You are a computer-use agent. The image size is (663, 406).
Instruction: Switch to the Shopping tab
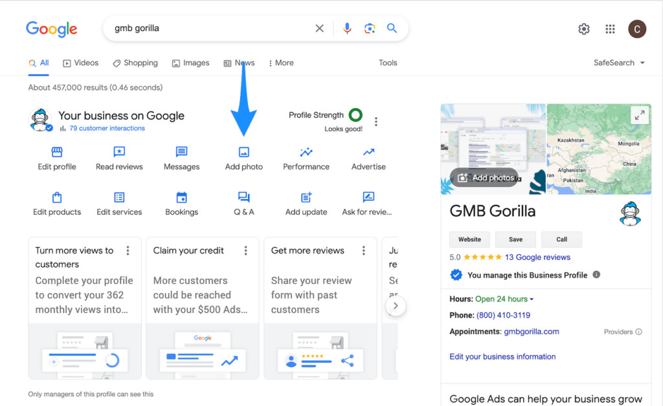pyautogui.click(x=135, y=63)
